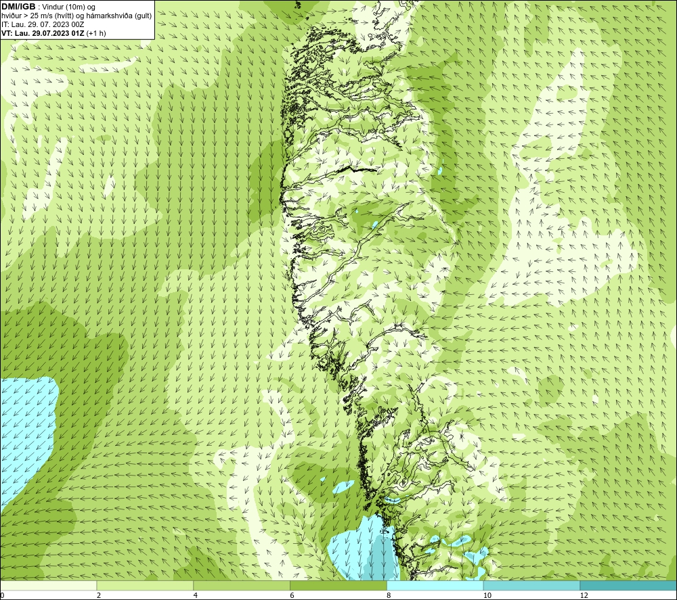The width and height of the screenshot is (677, 600).
Task: Click the 2–4 m/s light green band
Action: [x=145, y=585]
